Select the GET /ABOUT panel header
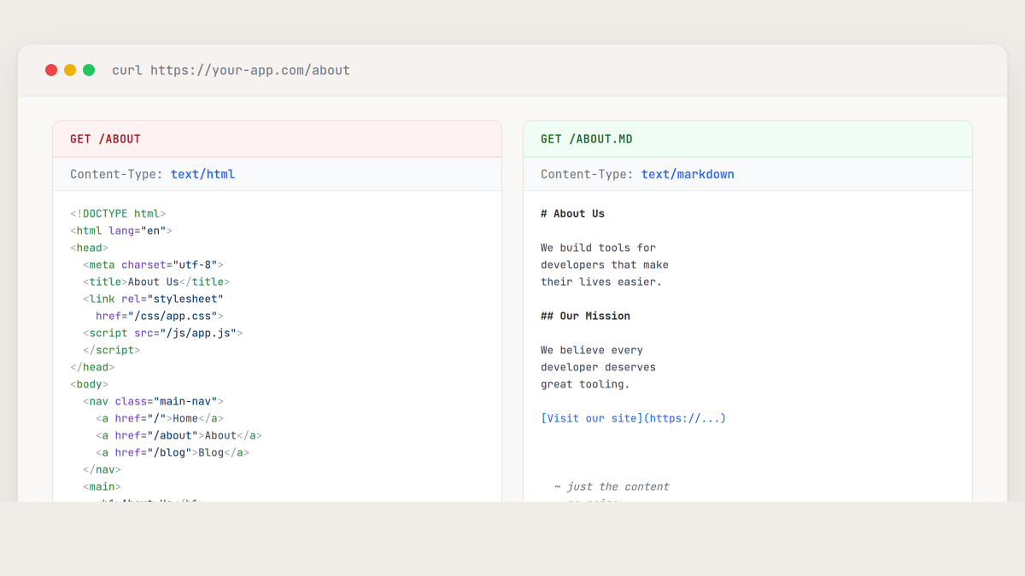 pyautogui.click(x=277, y=139)
